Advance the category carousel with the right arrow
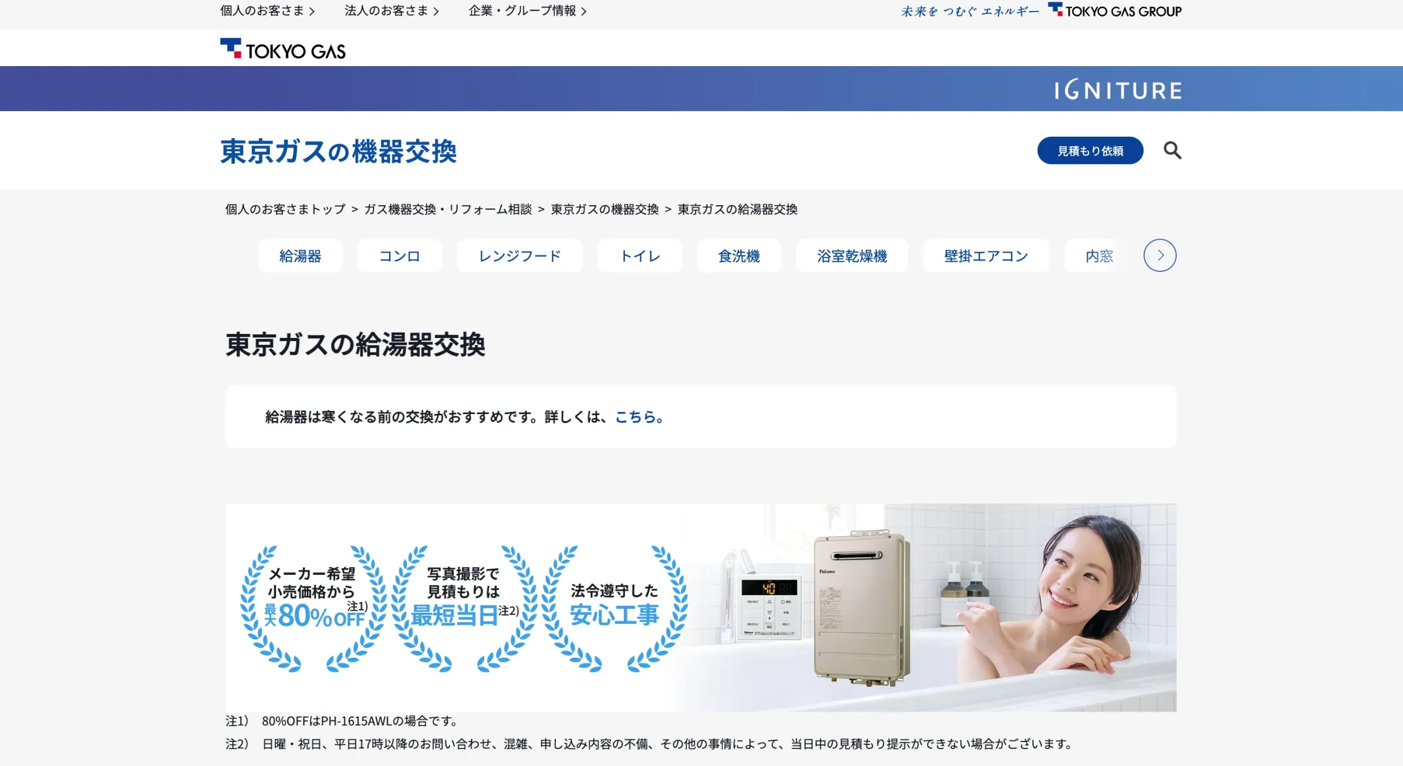The image size is (1403, 766). [1159, 255]
